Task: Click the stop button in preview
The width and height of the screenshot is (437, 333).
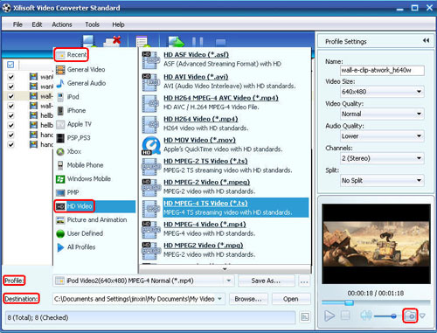Action: 345,316
